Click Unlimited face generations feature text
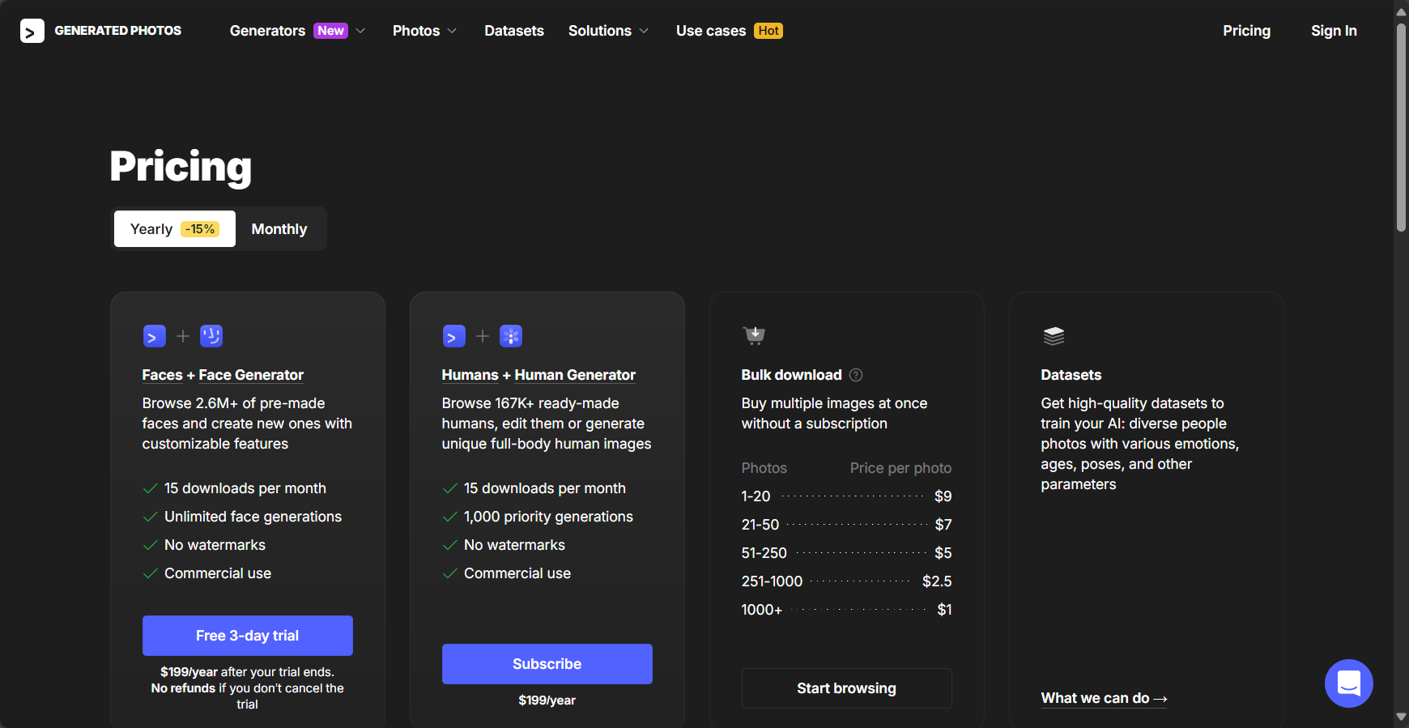 click(253, 517)
